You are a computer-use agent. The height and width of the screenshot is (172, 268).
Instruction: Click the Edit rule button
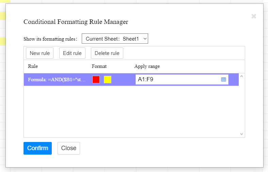(x=72, y=53)
